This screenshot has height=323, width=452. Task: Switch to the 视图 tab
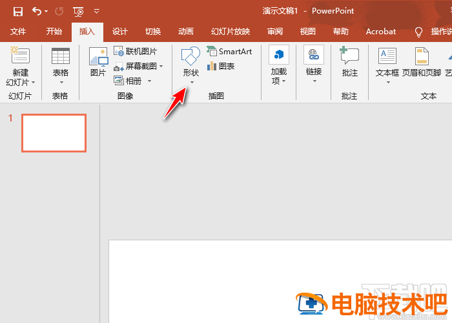pyautogui.click(x=308, y=32)
